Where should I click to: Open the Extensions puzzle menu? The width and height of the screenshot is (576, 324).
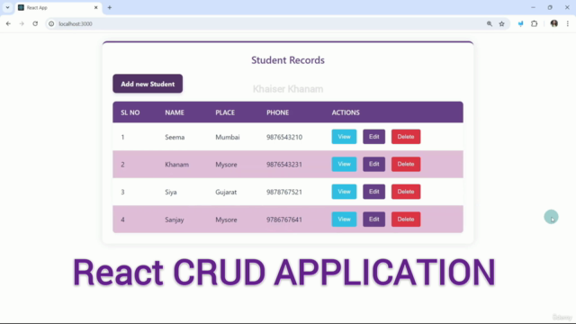coord(534,24)
